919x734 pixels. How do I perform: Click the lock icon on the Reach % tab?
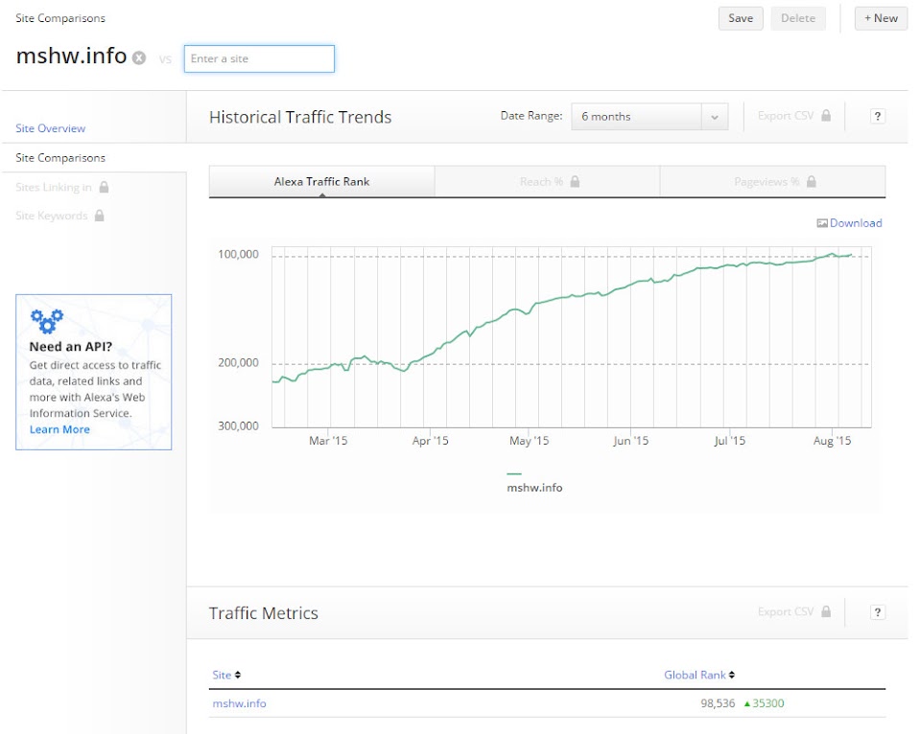click(x=575, y=181)
